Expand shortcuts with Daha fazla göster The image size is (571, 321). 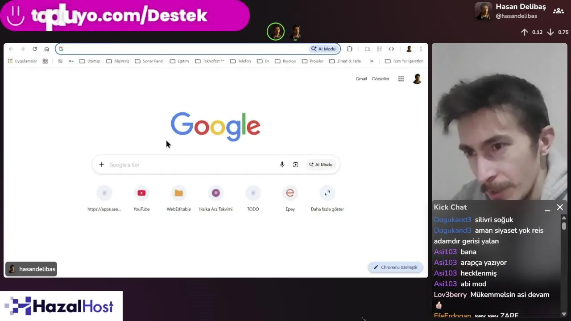click(327, 198)
